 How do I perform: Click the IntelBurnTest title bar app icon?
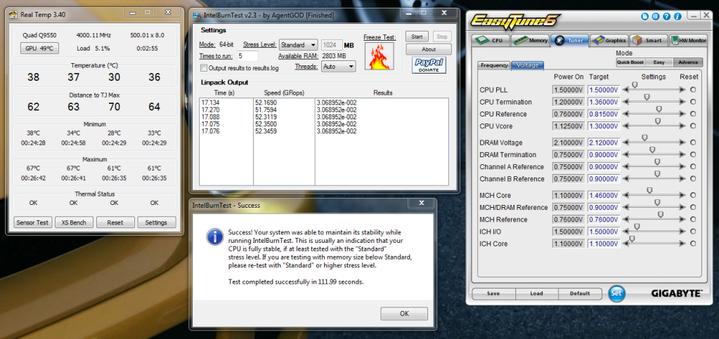pos(197,15)
